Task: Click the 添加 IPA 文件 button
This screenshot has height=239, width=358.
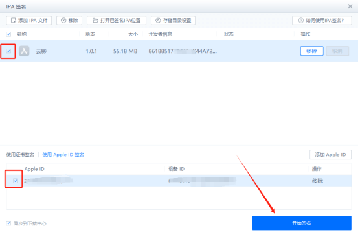Action: click(x=28, y=21)
